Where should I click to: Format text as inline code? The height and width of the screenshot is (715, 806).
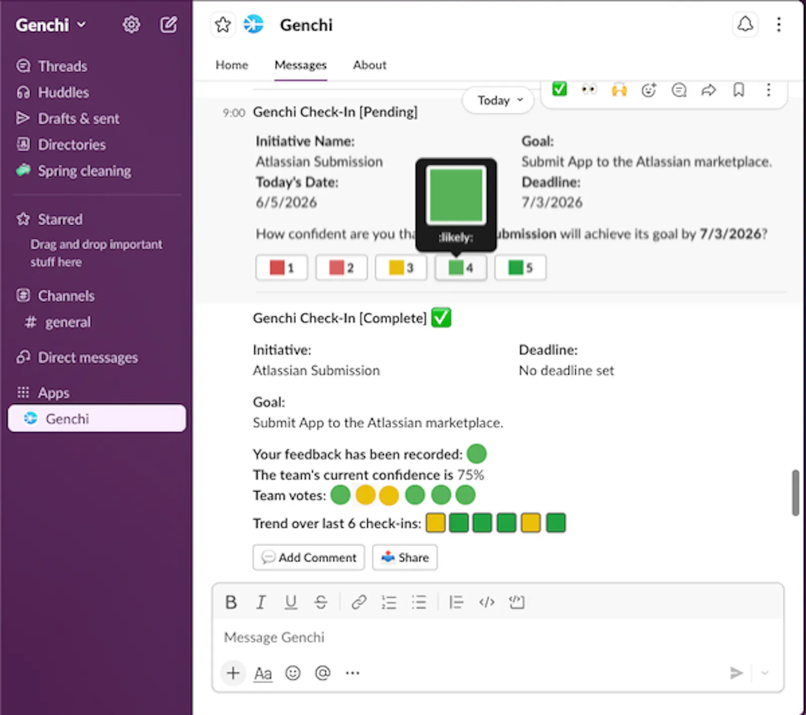point(487,602)
